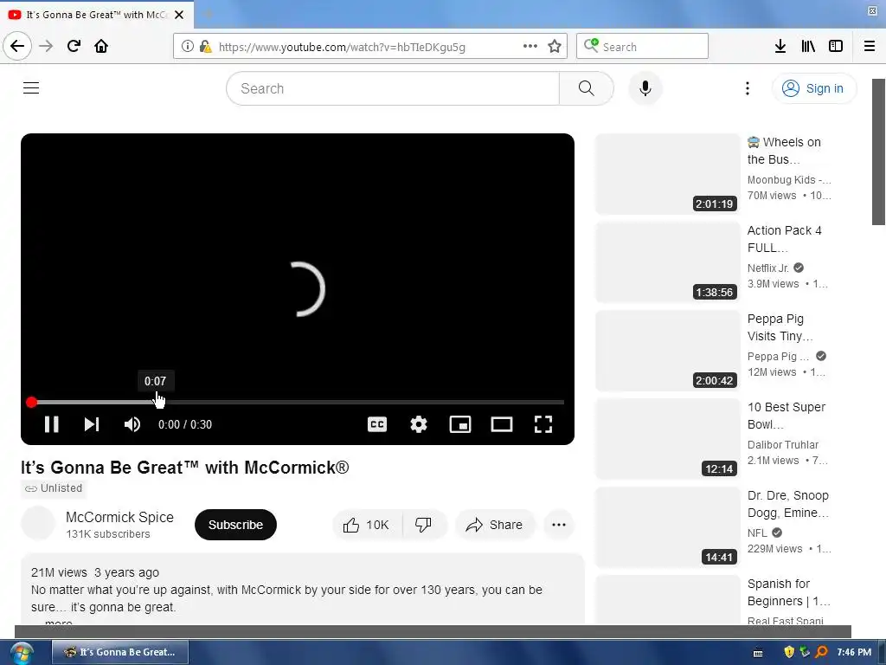Pause the video playback
This screenshot has height=665, width=886.
tap(51, 424)
